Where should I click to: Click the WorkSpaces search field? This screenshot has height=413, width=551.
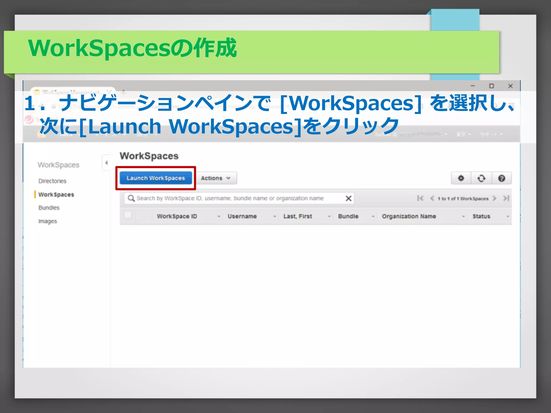pos(239,198)
